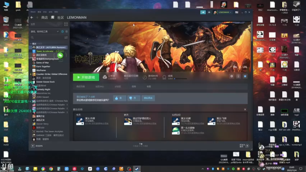Click the green WeChat floating bubble

pyautogui.click(x=60, y=55)
